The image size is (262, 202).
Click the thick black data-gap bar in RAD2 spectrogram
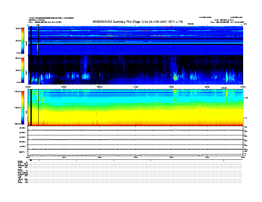(x=31, y=41)
